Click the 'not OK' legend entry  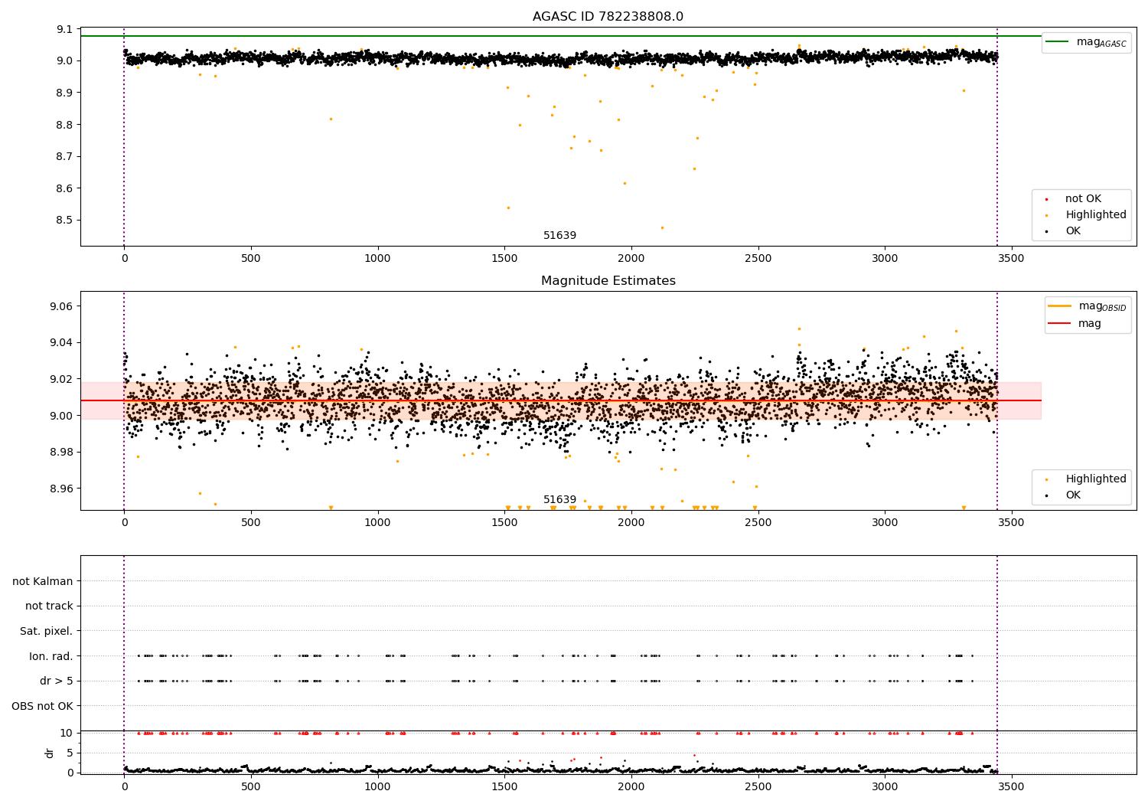click(1083, 199)
